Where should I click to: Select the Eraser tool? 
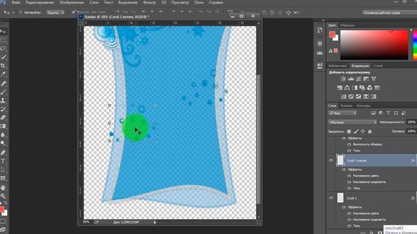[3, 118]
